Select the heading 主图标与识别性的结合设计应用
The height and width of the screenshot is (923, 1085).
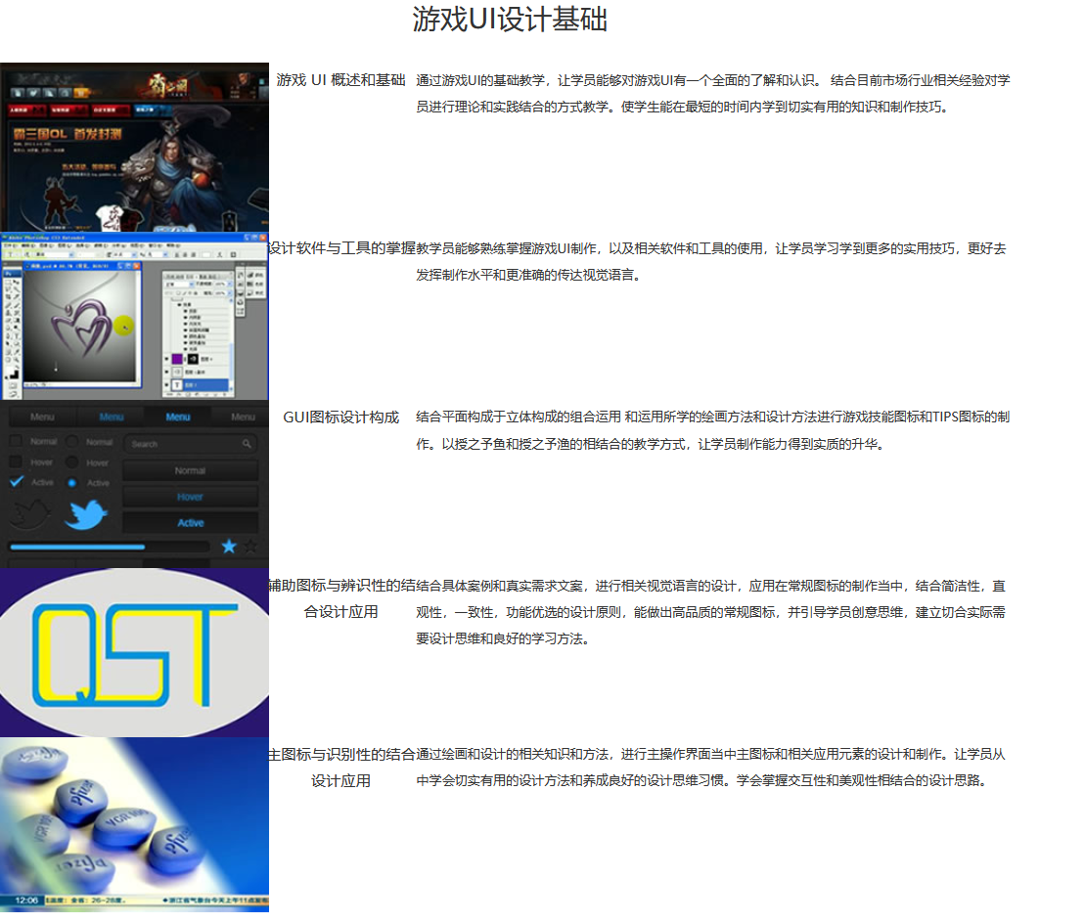coord(341,768)
